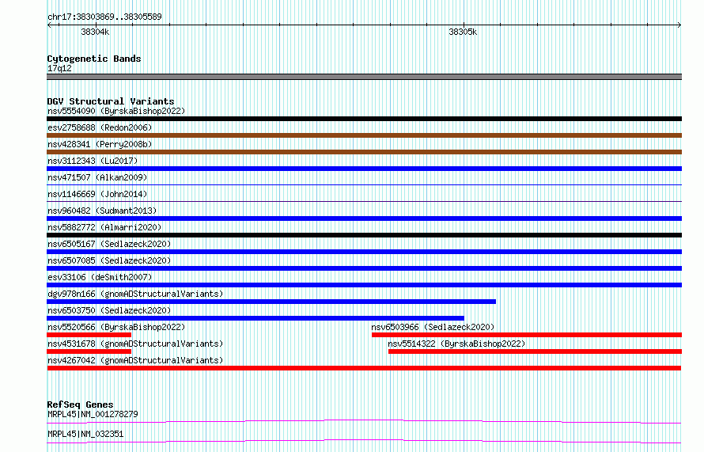This screenshot has width=704, height=452.
Task: Click the DGV Structural Variants track title
Action: coord(111,101)
